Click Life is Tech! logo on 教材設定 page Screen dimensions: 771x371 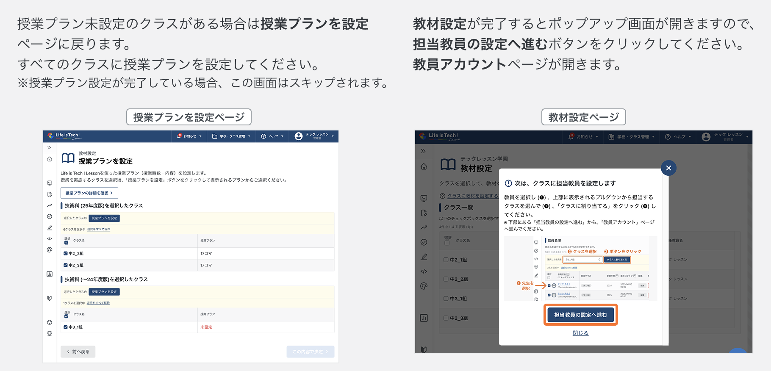click(439, 136)
